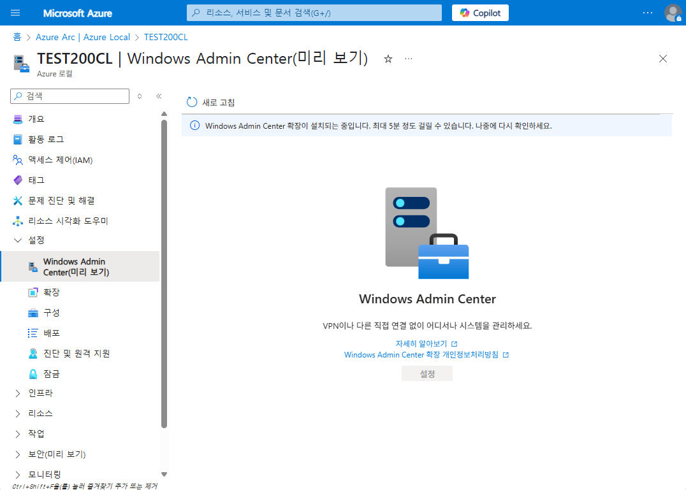686x490 pixels.
Task: Click the Windows Admin Center heading text
Action: pos(427,299)
